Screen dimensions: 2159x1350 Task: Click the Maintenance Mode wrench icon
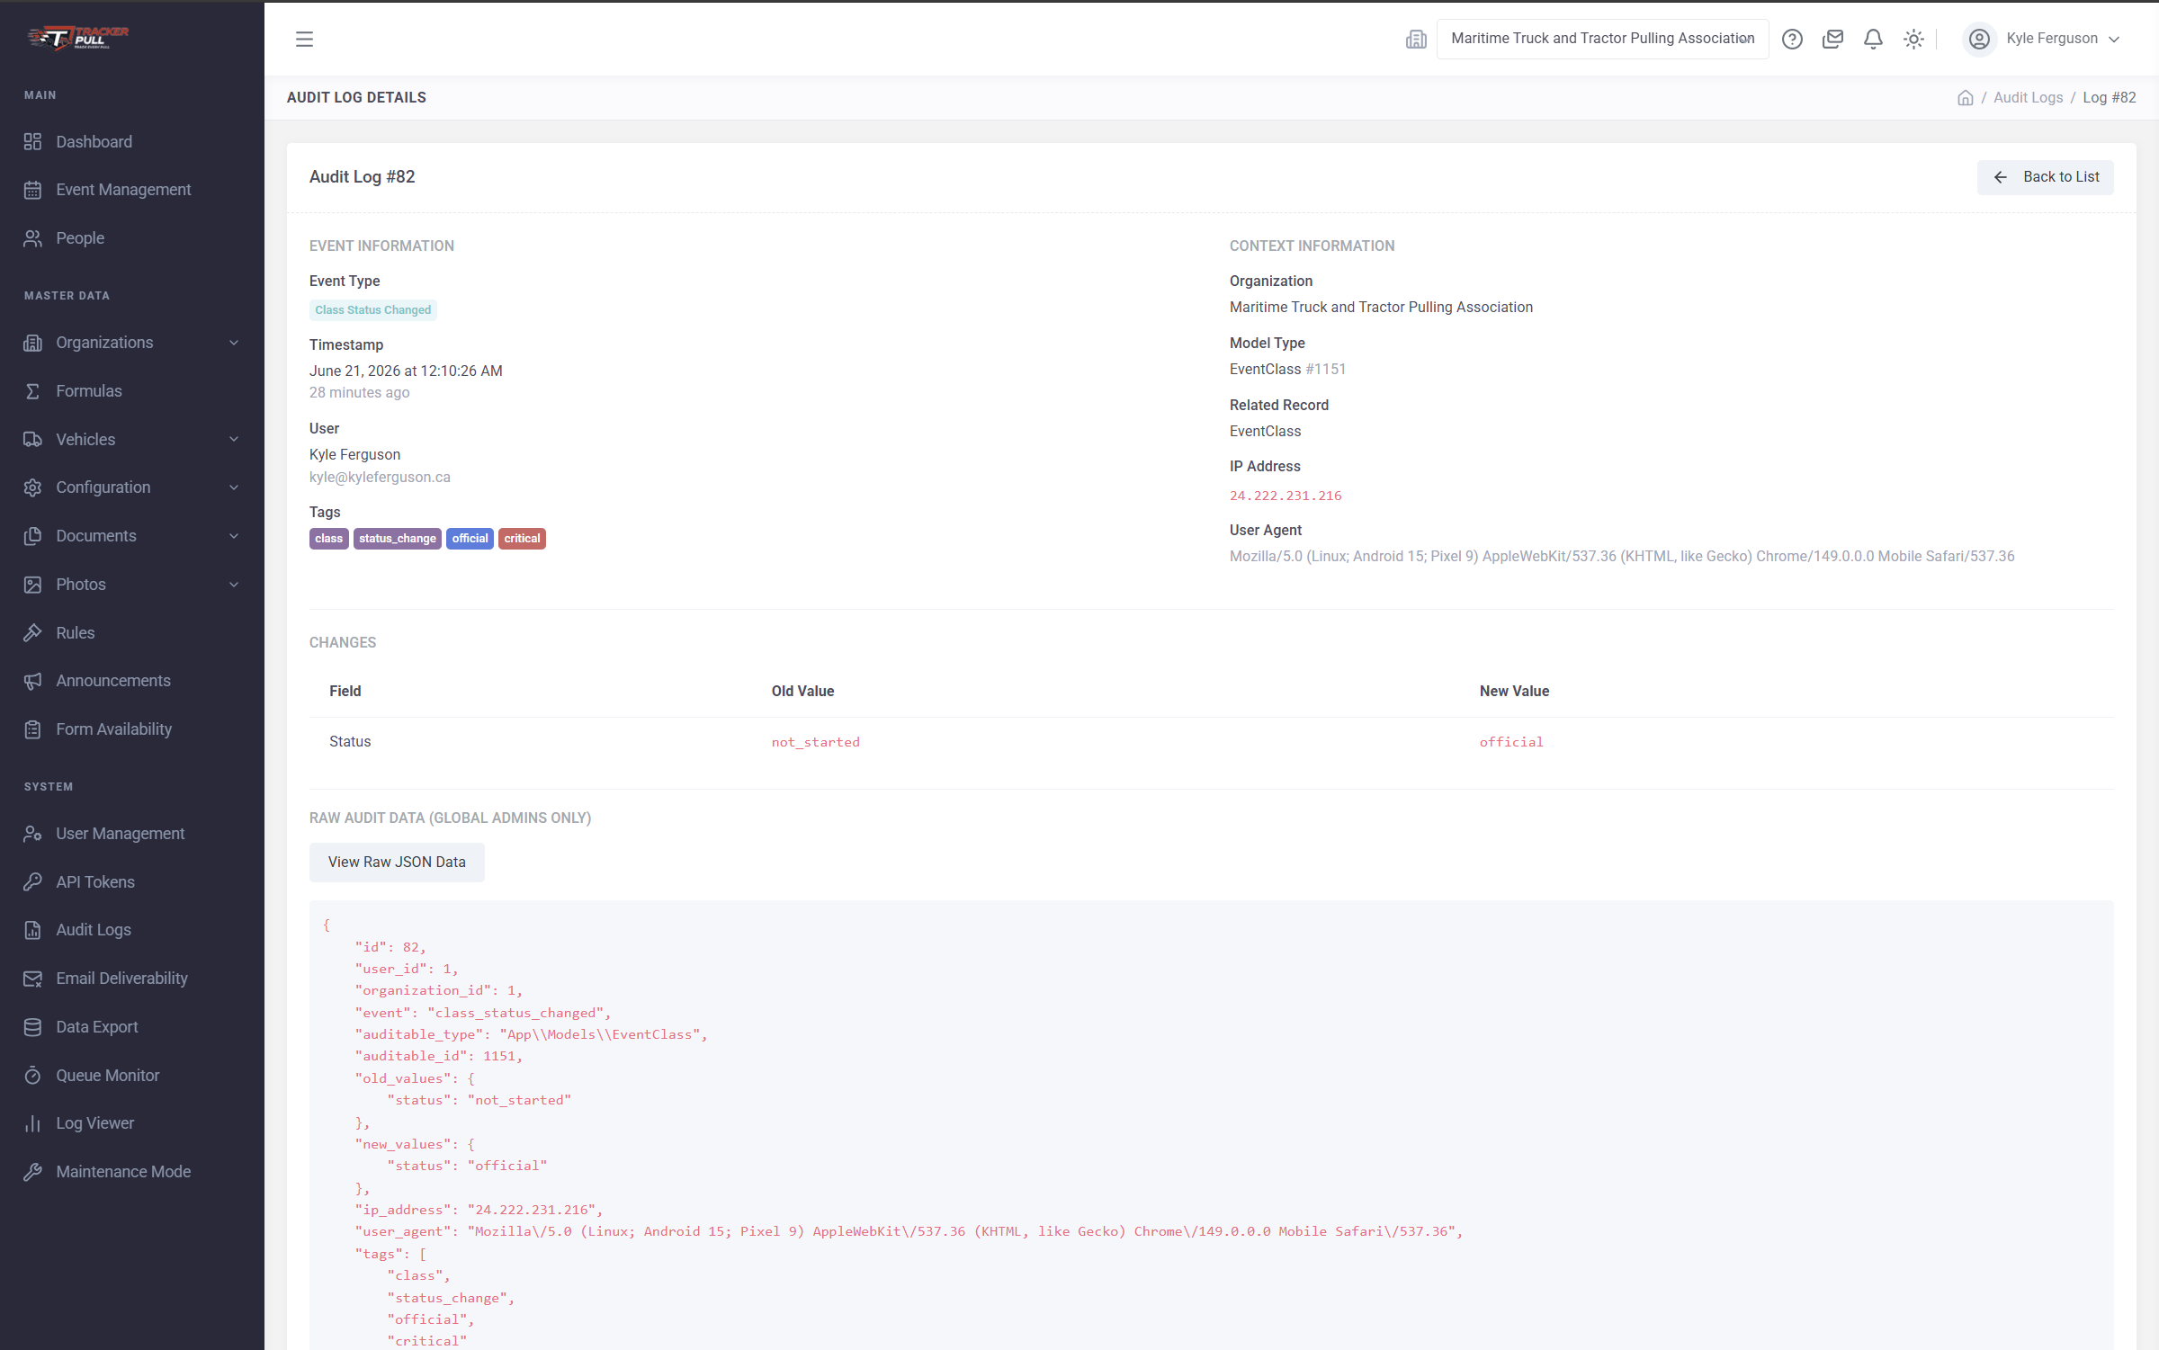32,1172
